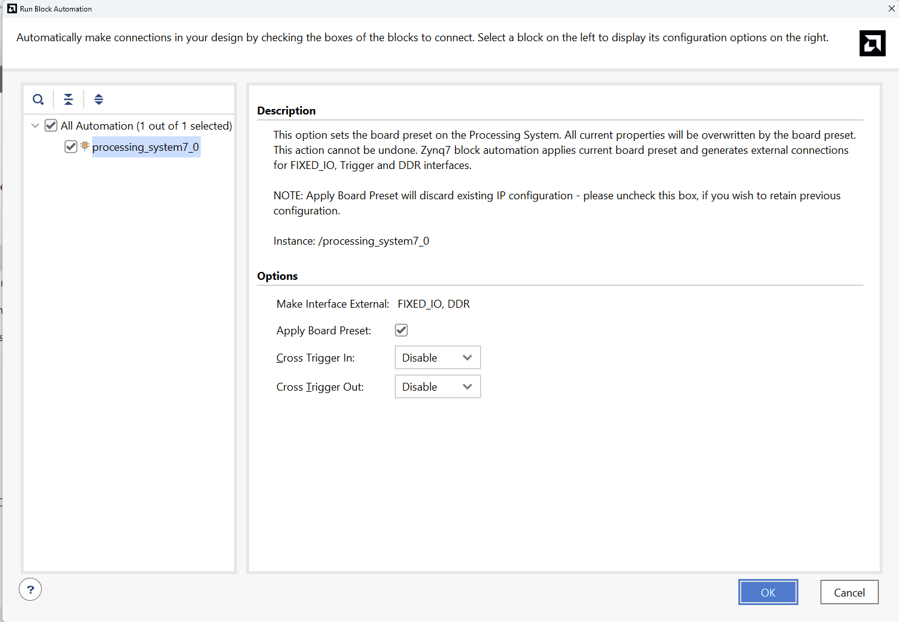Click the Instance: /processing_system7_0 text
Screen dimensions: 899x622
pos(351,241)
